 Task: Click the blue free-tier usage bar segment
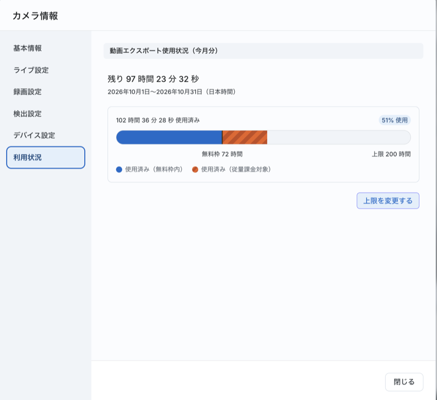click(169, 137)
